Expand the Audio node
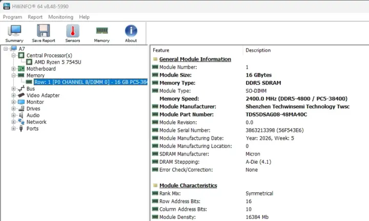Screen dimensions: 369x221 13,115
